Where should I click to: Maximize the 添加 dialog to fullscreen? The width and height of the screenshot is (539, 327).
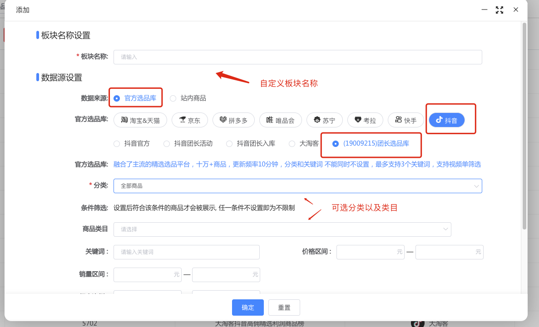click(499, 10)
